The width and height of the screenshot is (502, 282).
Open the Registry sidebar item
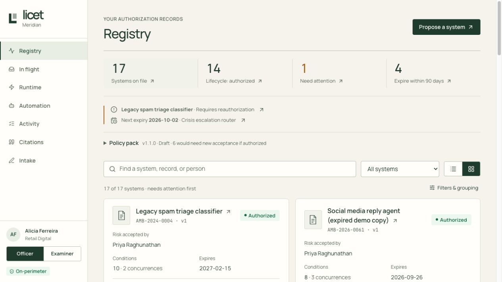click(44, 51)
